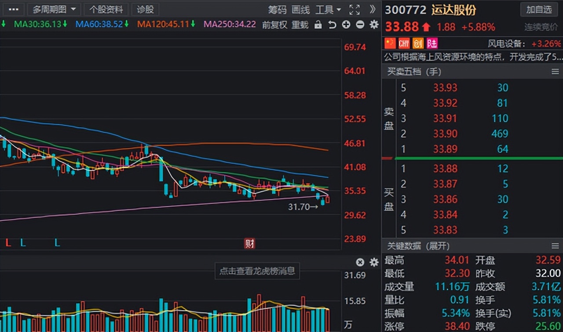Select the MA120 indicator label
Screen dimensions: 563x332
click(x=166, y=24)
